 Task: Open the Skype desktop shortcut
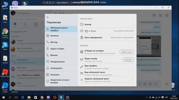(5, 46)
